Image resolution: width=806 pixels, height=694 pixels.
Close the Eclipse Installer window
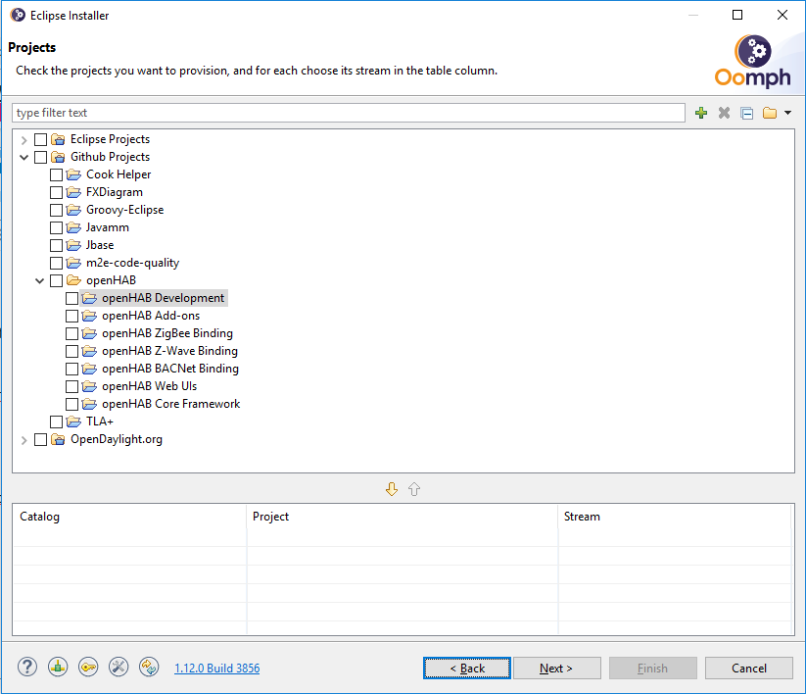click(x=782, y=15)
